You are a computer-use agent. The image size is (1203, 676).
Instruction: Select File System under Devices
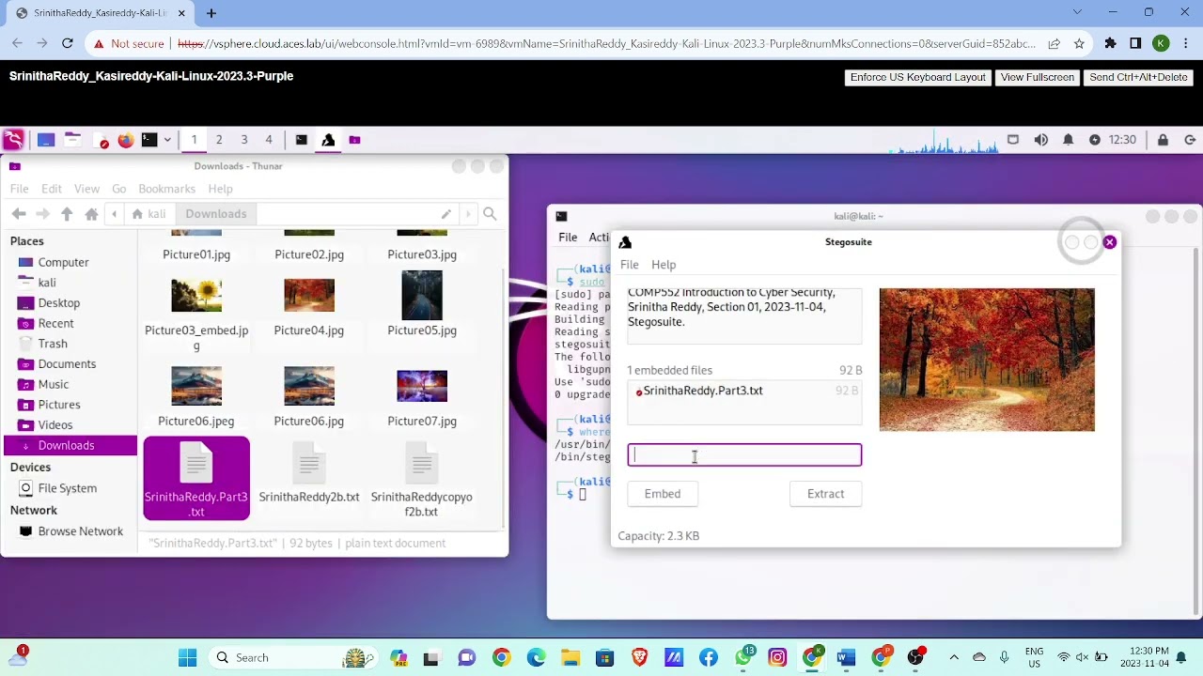pyautogui.click(x=68, y=488)
